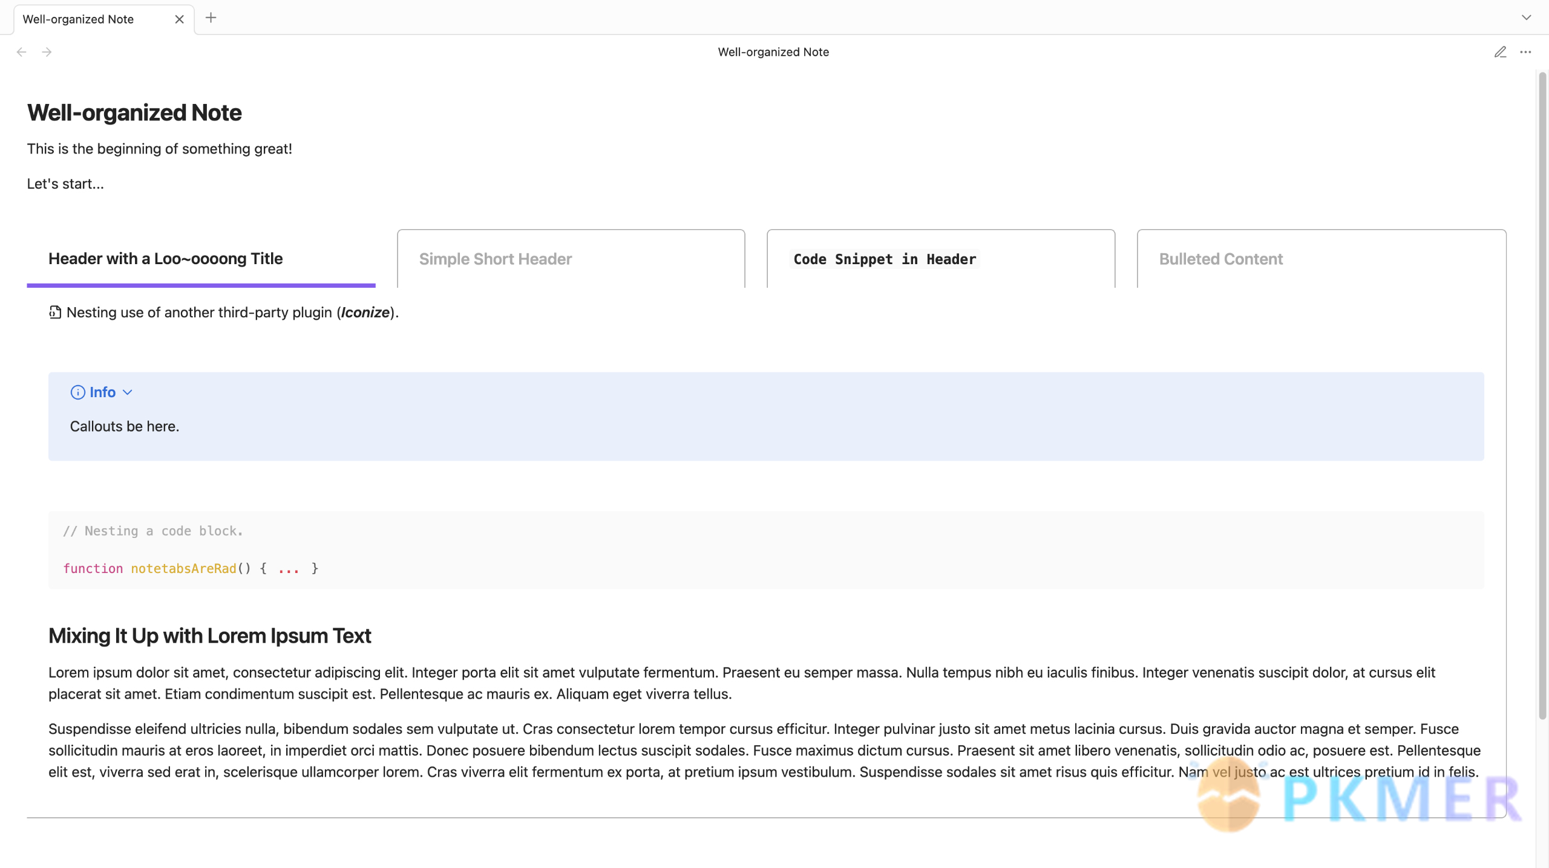Click the text 'Callouts be here.'
The image size is (1549, 868).
coord(125,426)
